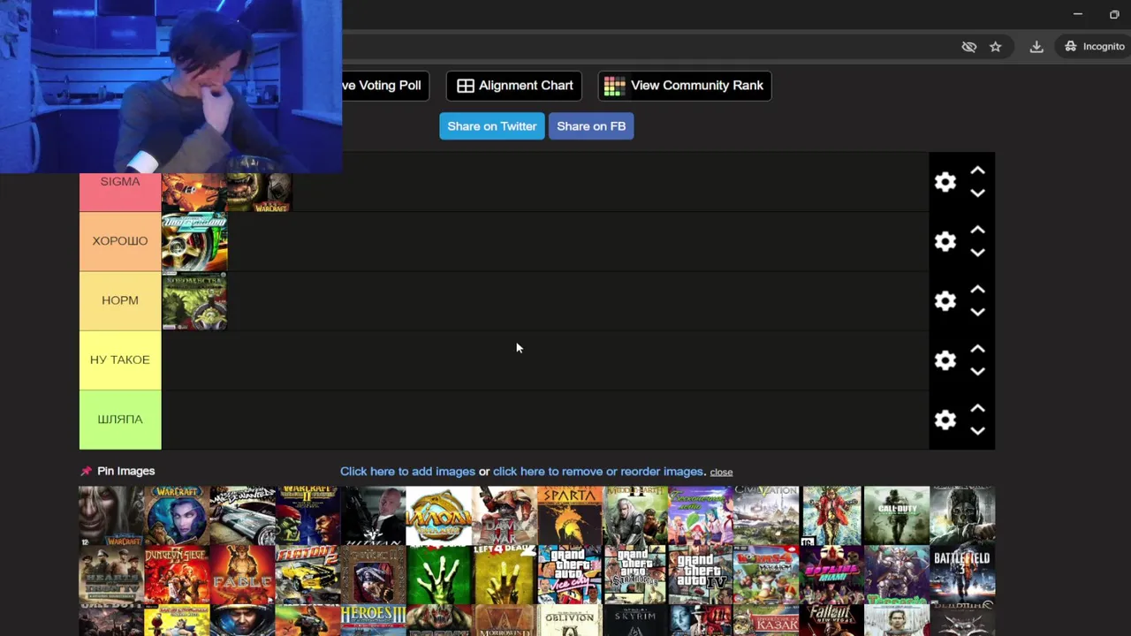Pick the Grand Theft Auto IV cover

(701, 575)
